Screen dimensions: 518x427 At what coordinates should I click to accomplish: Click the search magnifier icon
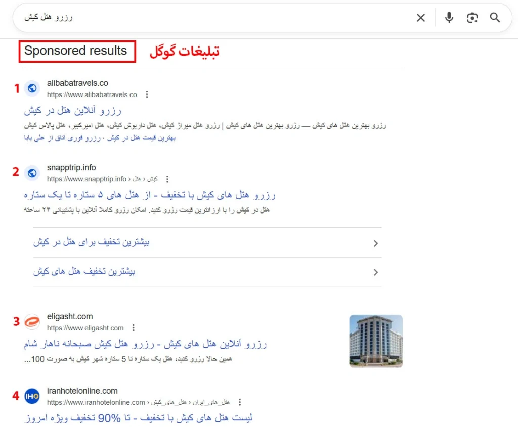(495, 17)
